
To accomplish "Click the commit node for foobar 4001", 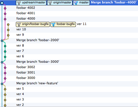I will click(5, 14).
